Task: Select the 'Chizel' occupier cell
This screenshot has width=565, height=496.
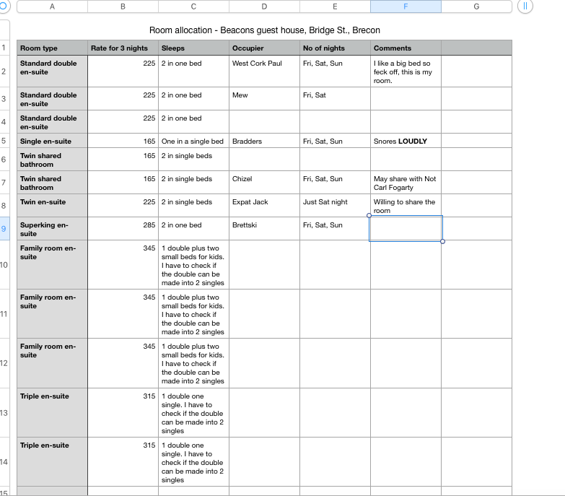Action: tap(264, 183)
